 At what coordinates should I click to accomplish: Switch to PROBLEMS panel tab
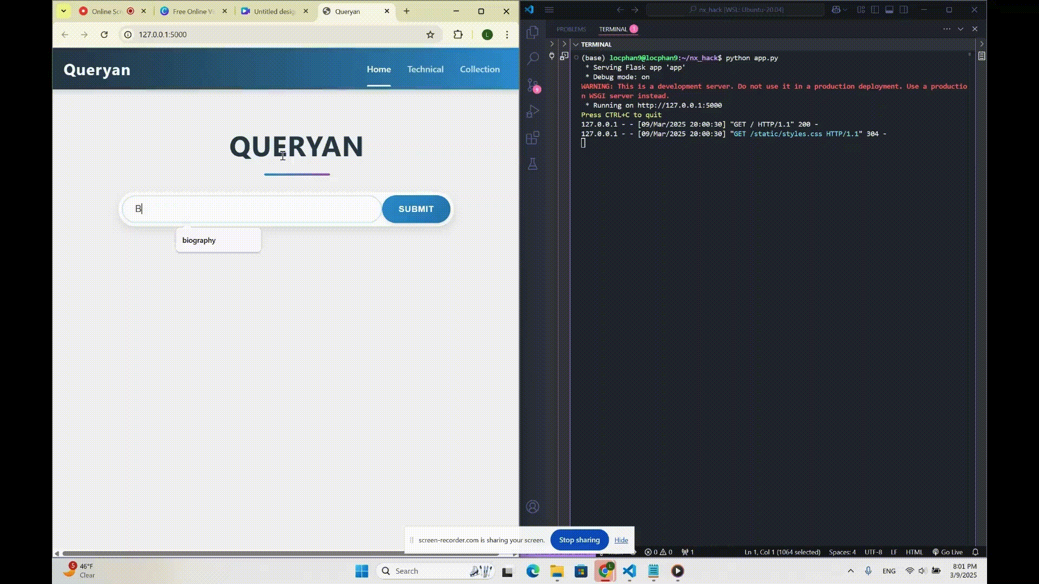571,29
